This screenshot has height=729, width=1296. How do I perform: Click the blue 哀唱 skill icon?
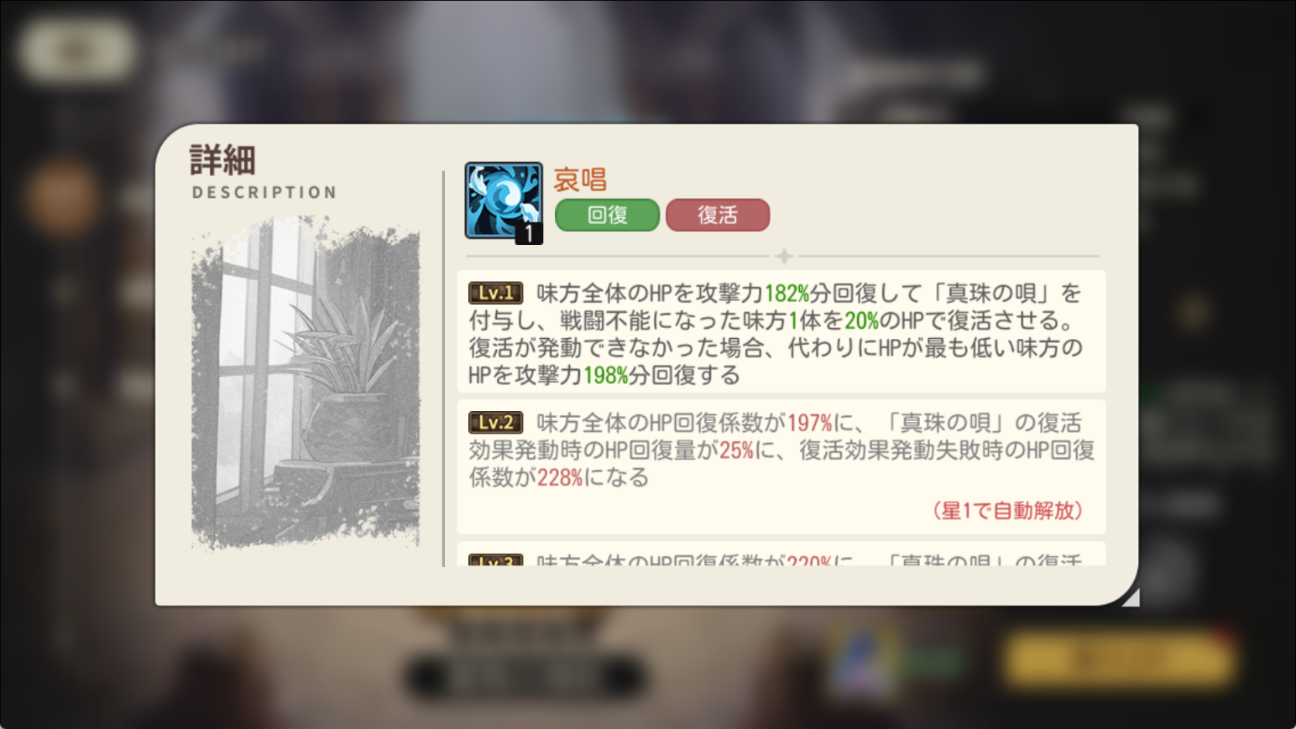click(504, 201)
